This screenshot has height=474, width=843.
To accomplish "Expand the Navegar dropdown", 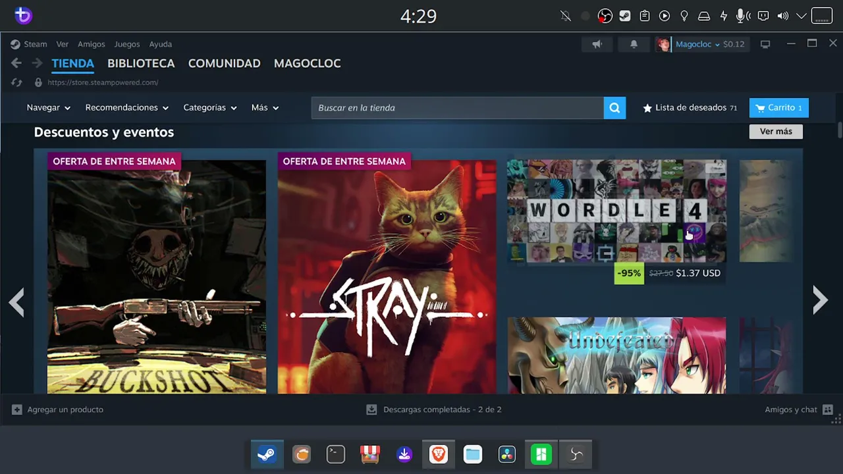I will pos(49,108).
